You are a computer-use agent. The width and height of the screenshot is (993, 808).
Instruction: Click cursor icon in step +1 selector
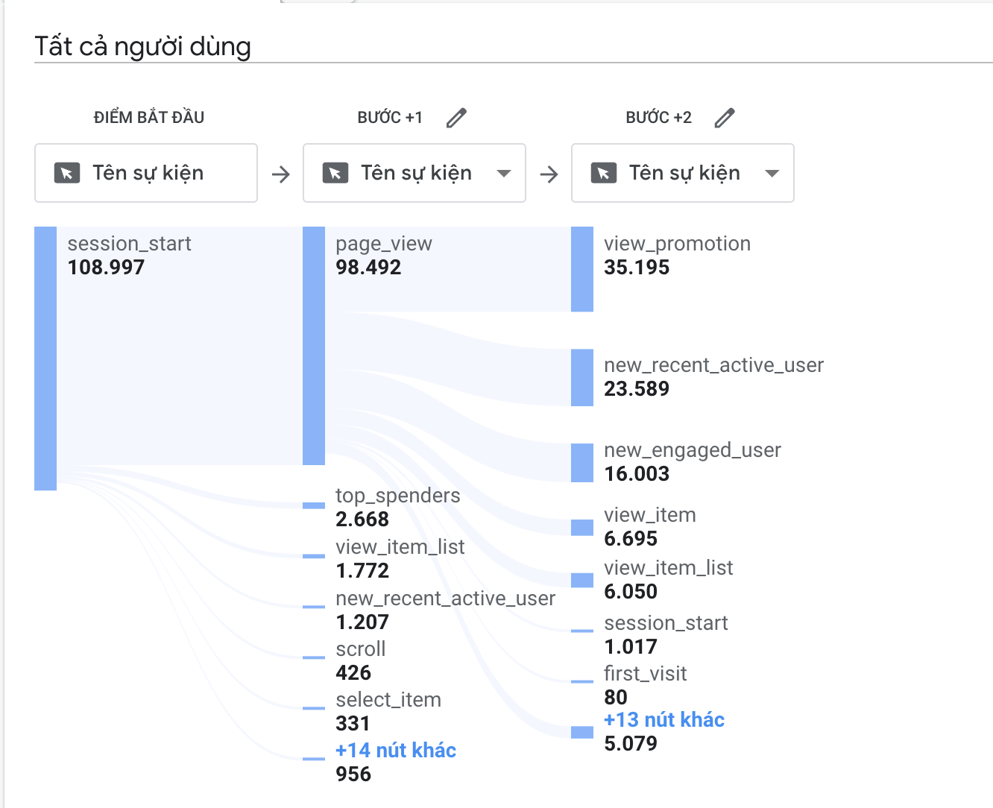tap(335, 173)
